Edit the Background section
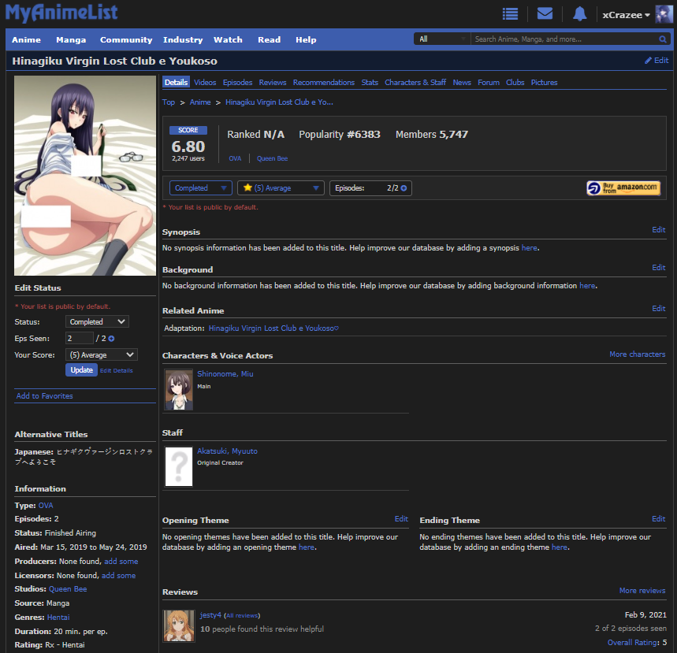Image resolution: width=677 pixels, height=653 pixels. tap(658, 268)
